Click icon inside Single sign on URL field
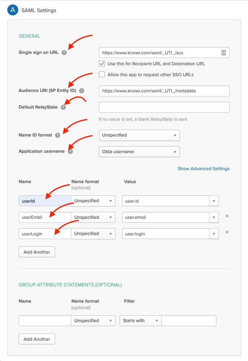The height and width of the screenshot is (361, 248). coord(223,53)
